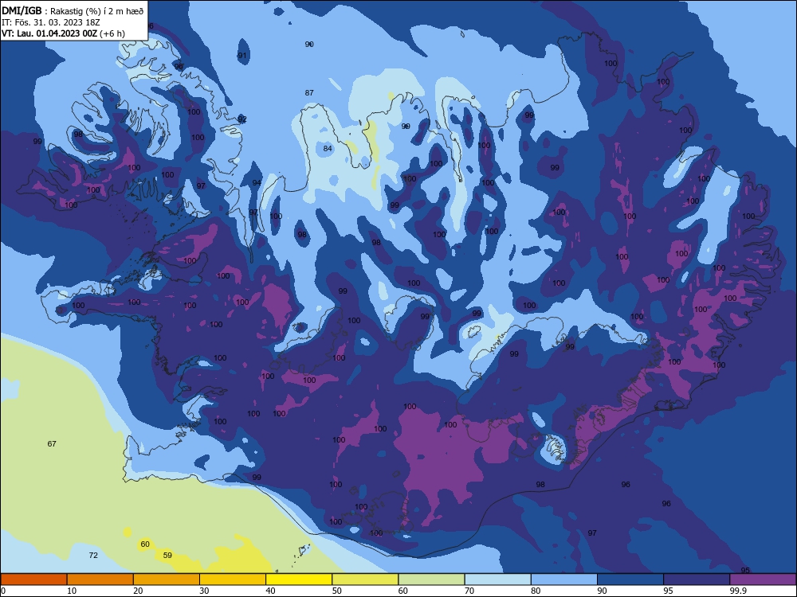Click the 'VT: Lau. 01.04.2023 00Z (+6 h)' line
Image resolution: width=797 pixels, height=597 pixels.
coord(63,33)
